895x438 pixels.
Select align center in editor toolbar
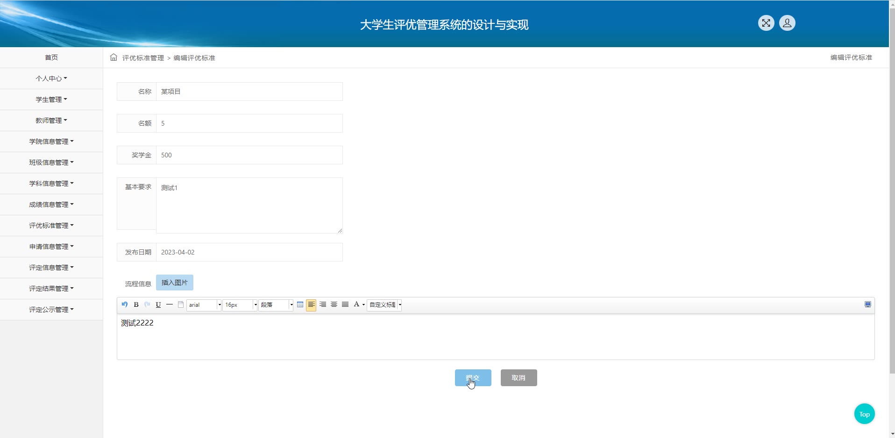tap(334, 304)
